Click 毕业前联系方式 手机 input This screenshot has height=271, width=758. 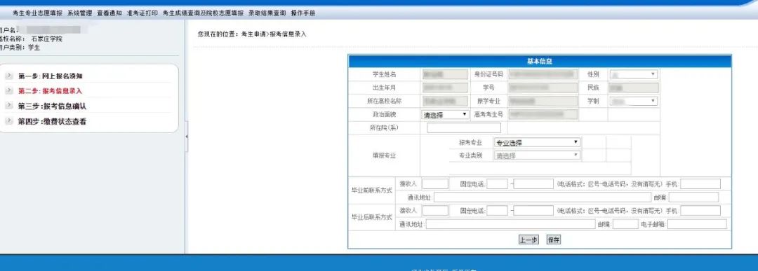coord(700,183)
